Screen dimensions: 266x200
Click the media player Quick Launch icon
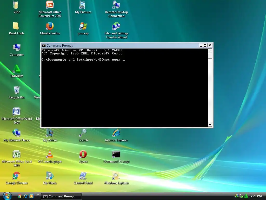pyautogui.click(x=31, y=196)
